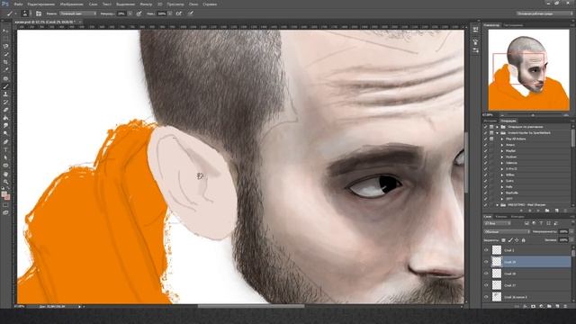The height and width of the screenshot is (324, 576).
Task: Change the screen mode
Action: [5, 212]
